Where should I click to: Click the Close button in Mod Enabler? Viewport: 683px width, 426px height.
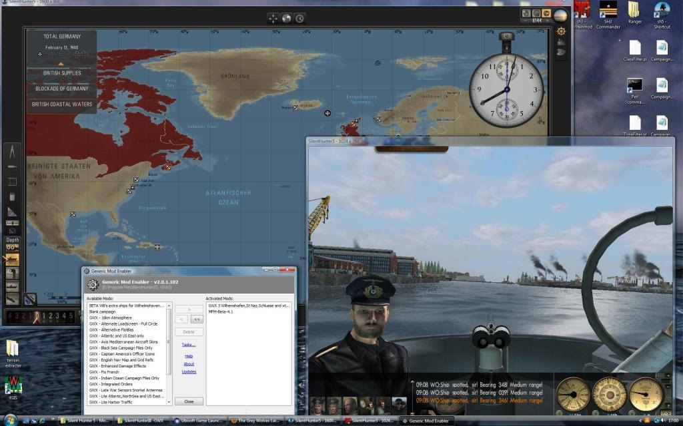pos(189,401)
